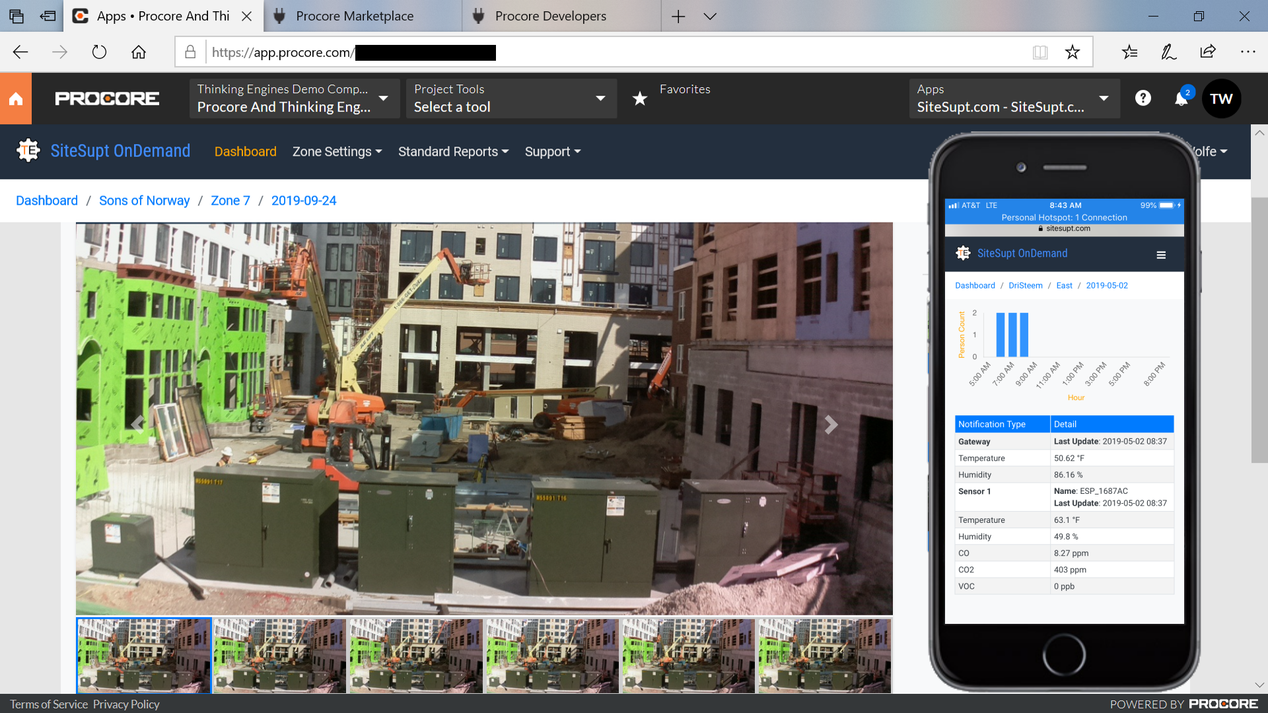Click the DriSteem breadcrumb on phone mockup
Viewport: 1268px width, 713px height.
(1025, 285)
